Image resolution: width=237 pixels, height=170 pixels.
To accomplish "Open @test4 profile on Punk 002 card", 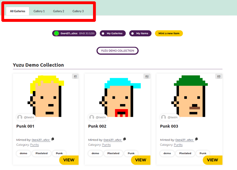I will 101,117.
